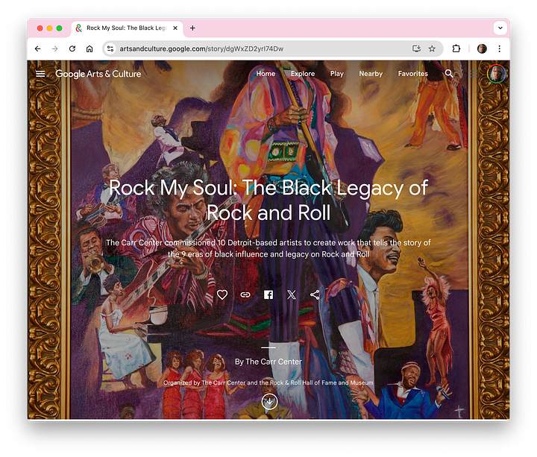Click the Rock My Soul story title
537x457 pixels.
point(268,201)
